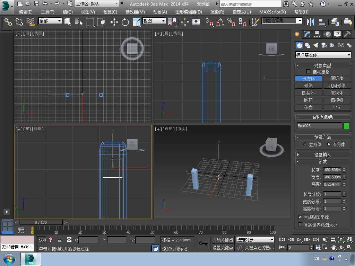Select the Rotate tool in main toolbar
The width and height of the screenshot is (355, 266).
[x=125, y=22]
